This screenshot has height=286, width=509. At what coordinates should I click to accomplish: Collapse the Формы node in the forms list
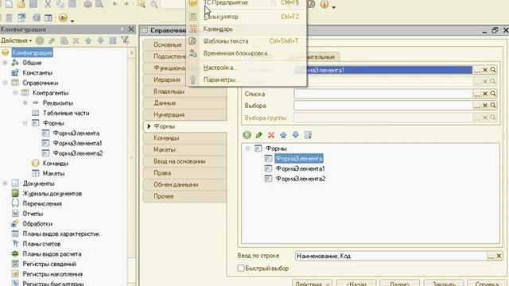pos(247,149)
